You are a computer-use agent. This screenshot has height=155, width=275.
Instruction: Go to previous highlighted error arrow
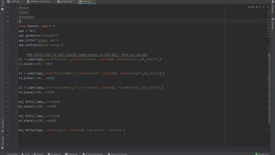coord(263,7)
